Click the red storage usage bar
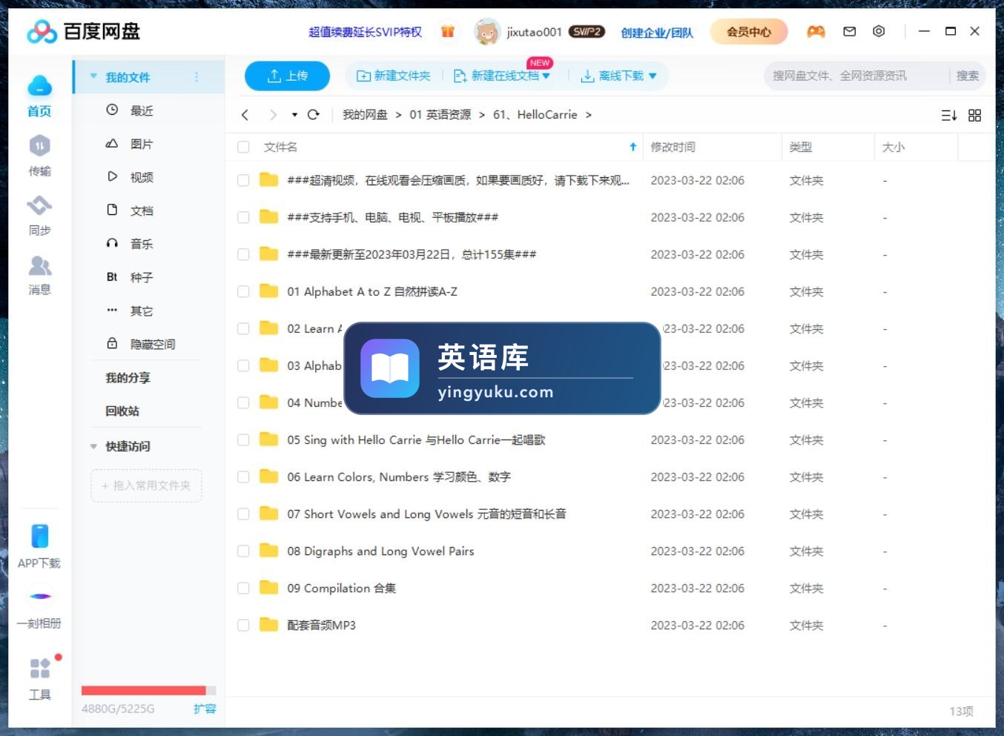This screenshot has width=1004, height=736. pos(143,690)
